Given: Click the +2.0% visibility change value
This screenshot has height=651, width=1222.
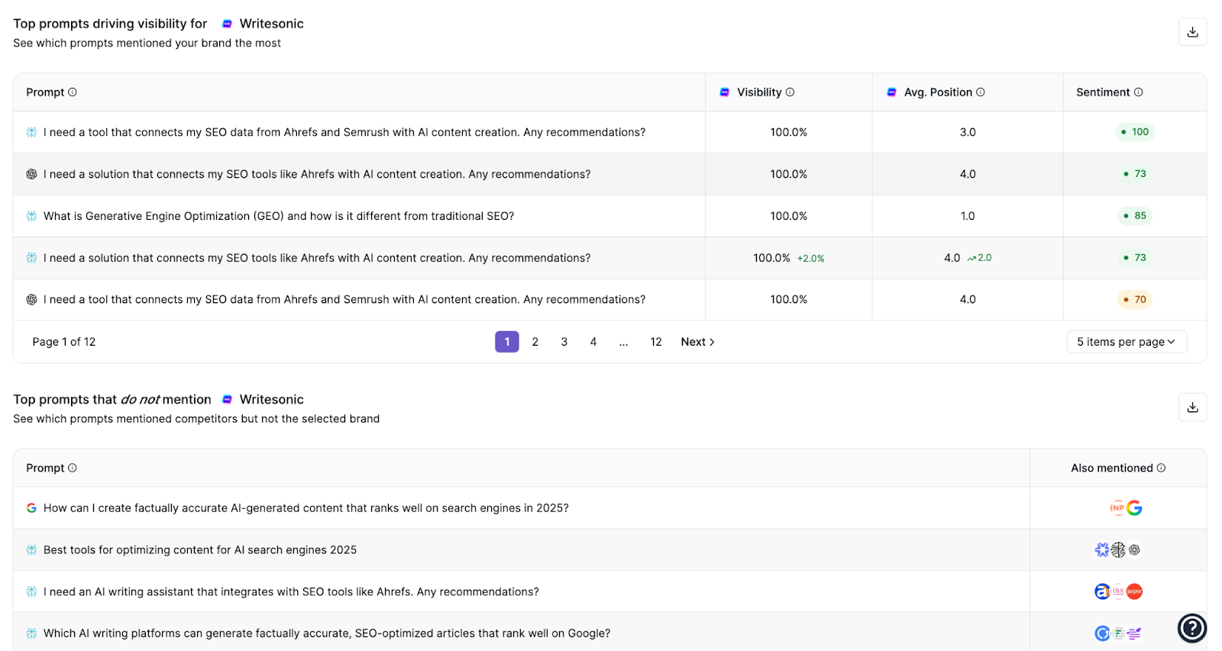Looking at the screenshot, I should [x=811, y=259].
